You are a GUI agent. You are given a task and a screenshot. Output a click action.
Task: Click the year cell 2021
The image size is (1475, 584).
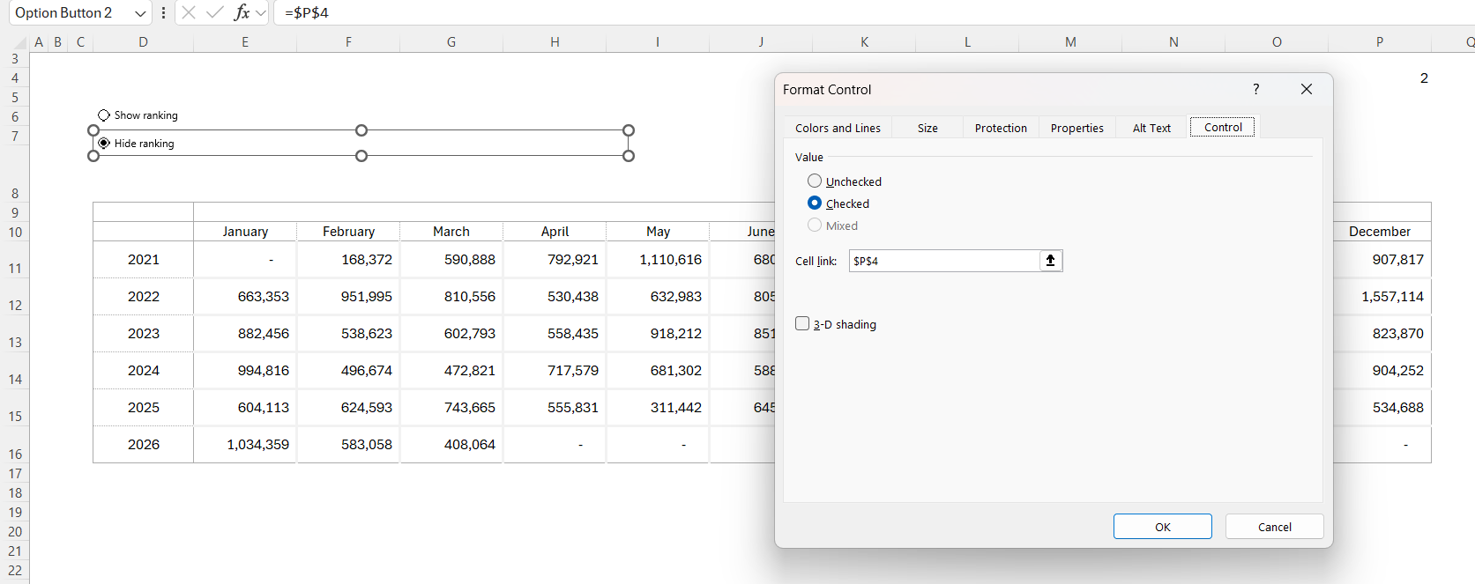[143, 259]
